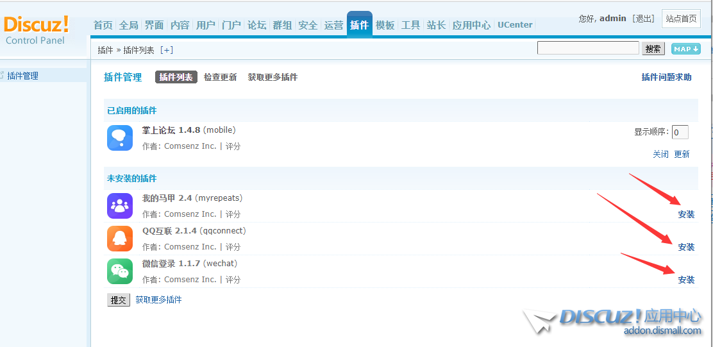Open the 全局 top menu
The height and width of the screenshot is (347, 713).
pos(128,25)
